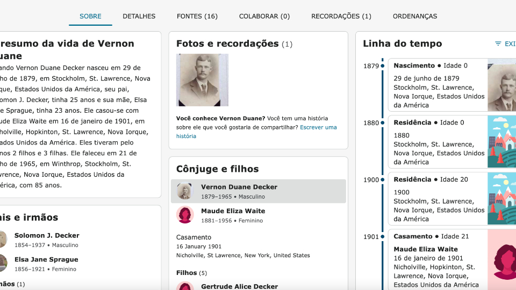Click the Escrever uma história link
Image resolution: width=516 pixels, height=290 pixels.
click(x=256, y=132)
